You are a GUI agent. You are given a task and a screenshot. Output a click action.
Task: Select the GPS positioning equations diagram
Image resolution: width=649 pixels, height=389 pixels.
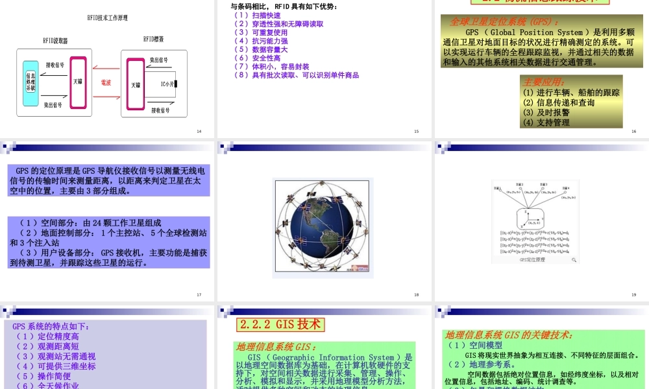(535, 222)
